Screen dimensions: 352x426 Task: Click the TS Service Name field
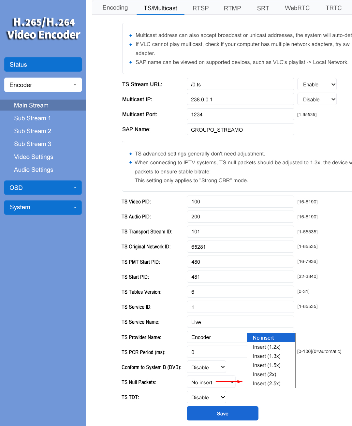241,322
